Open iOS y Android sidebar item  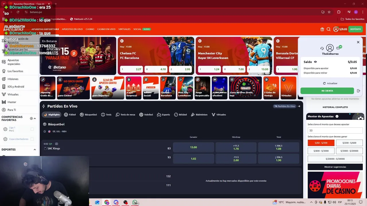[x=16, y=87]
